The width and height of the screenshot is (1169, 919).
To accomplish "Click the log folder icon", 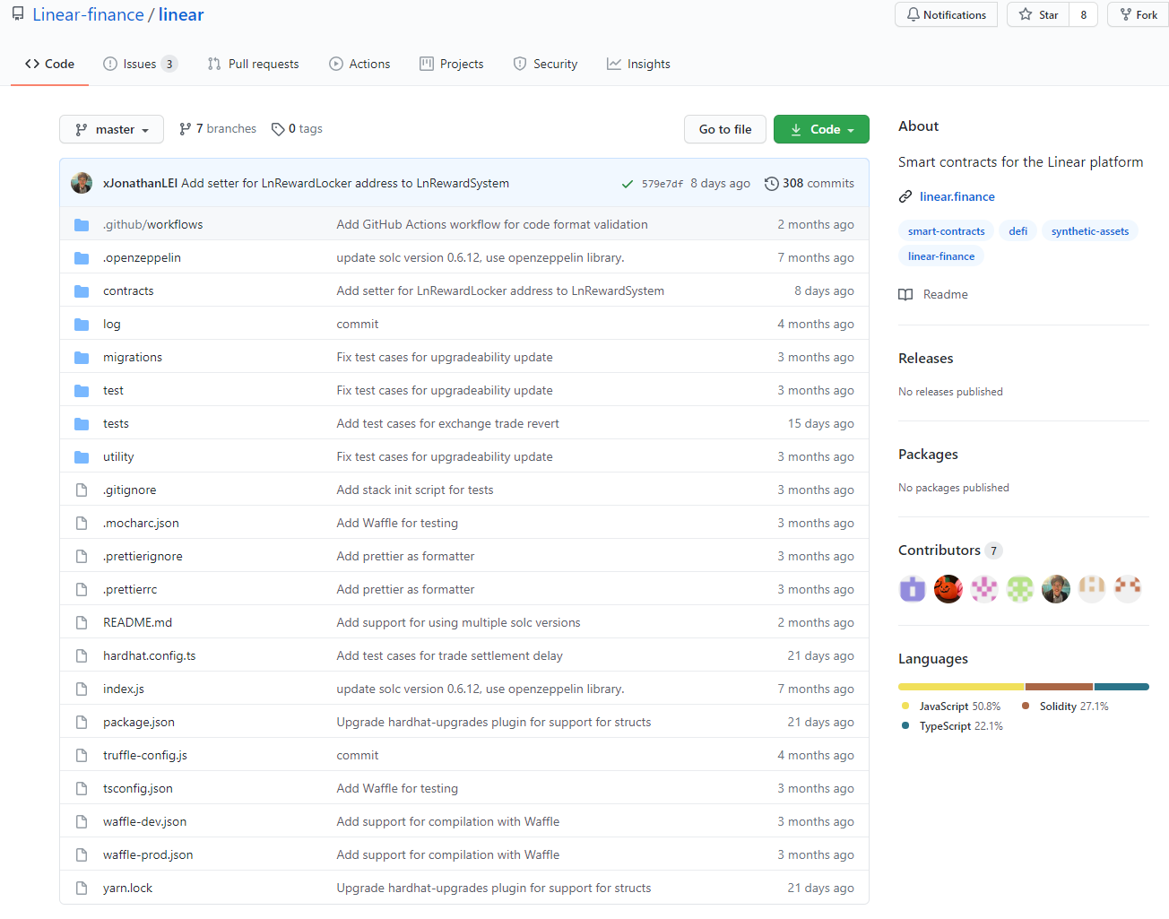I will (x=82, y=324).
